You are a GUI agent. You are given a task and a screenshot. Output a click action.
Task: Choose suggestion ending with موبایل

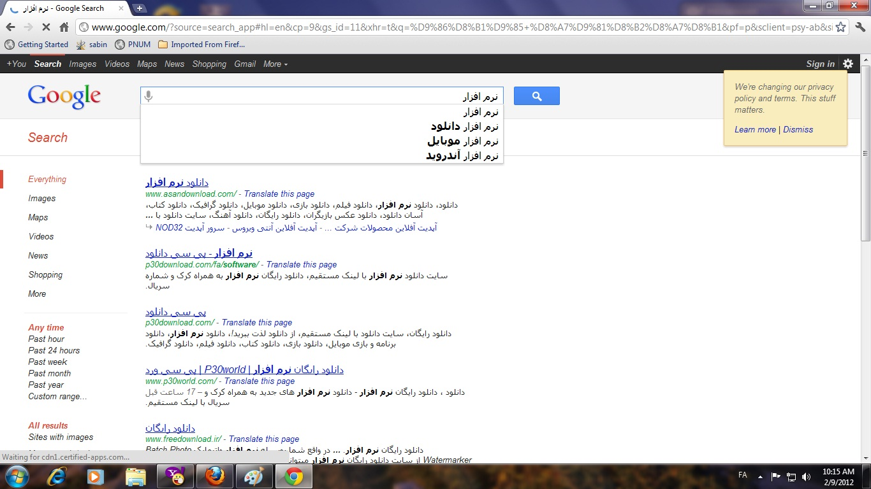pos(322,141)
